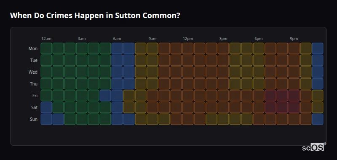Image resolution: width=337 pixels, height=160 pixels.
Task: Select the Saturday 7pm red cell
Action: 270,107
